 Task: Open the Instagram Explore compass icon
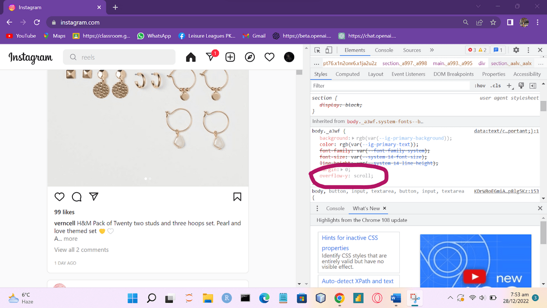250,57
